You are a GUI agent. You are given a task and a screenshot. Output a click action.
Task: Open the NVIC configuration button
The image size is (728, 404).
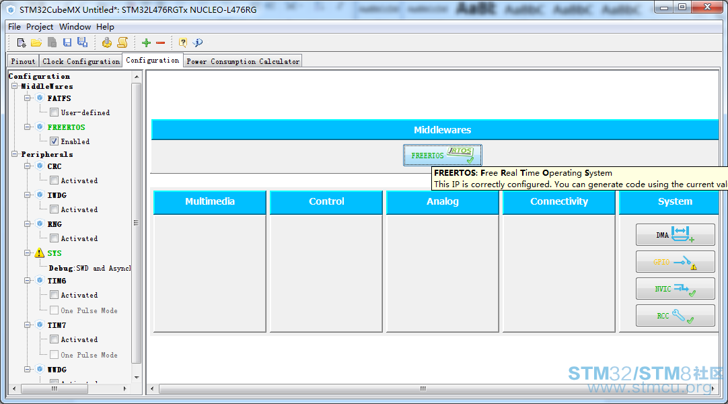675,288
